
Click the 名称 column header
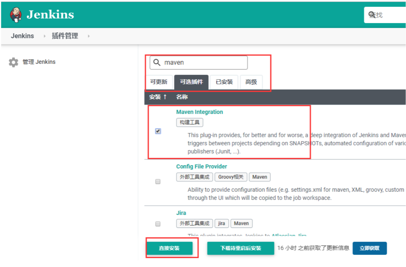(182, 97)
